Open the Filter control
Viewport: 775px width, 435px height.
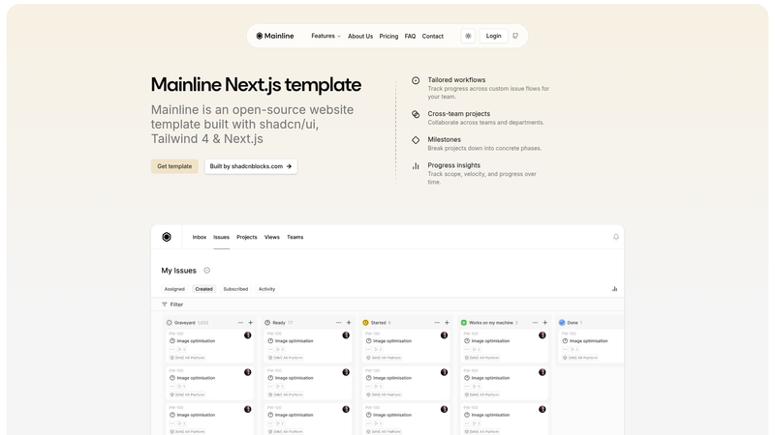tap(172, 304)
